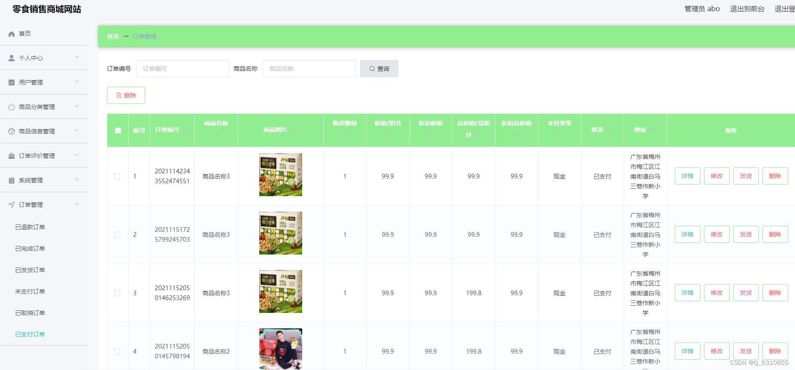Click 详情 for order row 3

(687, 293)
